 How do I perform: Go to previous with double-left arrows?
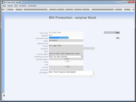65,10
